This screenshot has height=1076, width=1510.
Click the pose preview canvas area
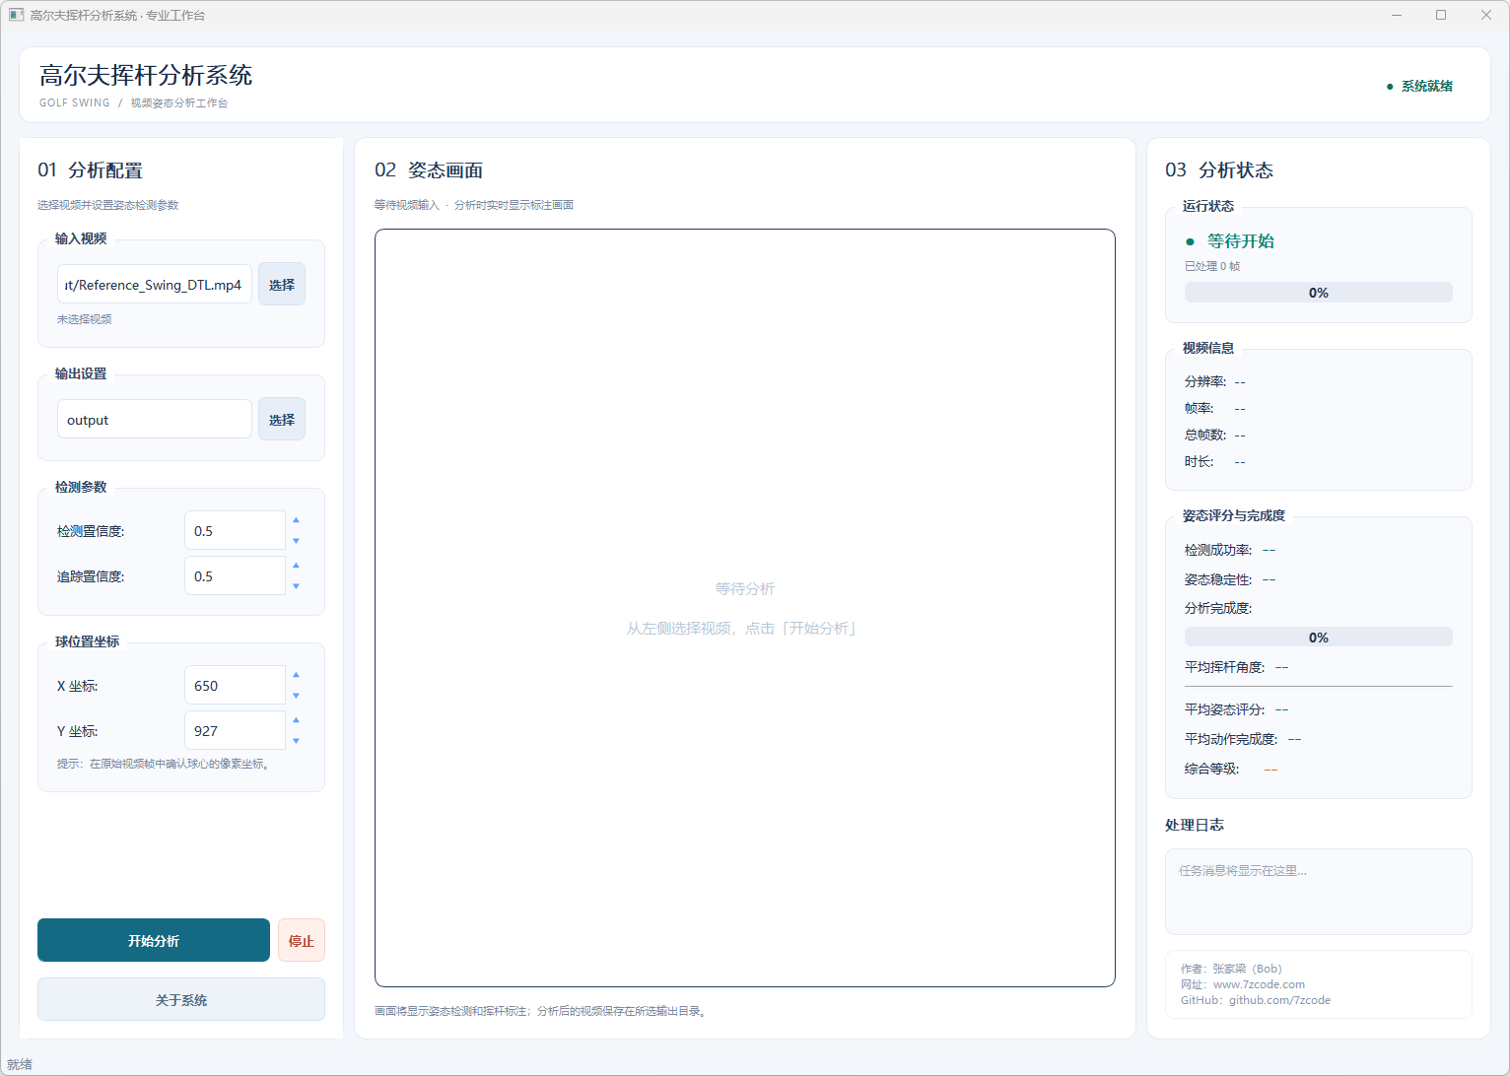pyautogui.click(x=745, y=608)
